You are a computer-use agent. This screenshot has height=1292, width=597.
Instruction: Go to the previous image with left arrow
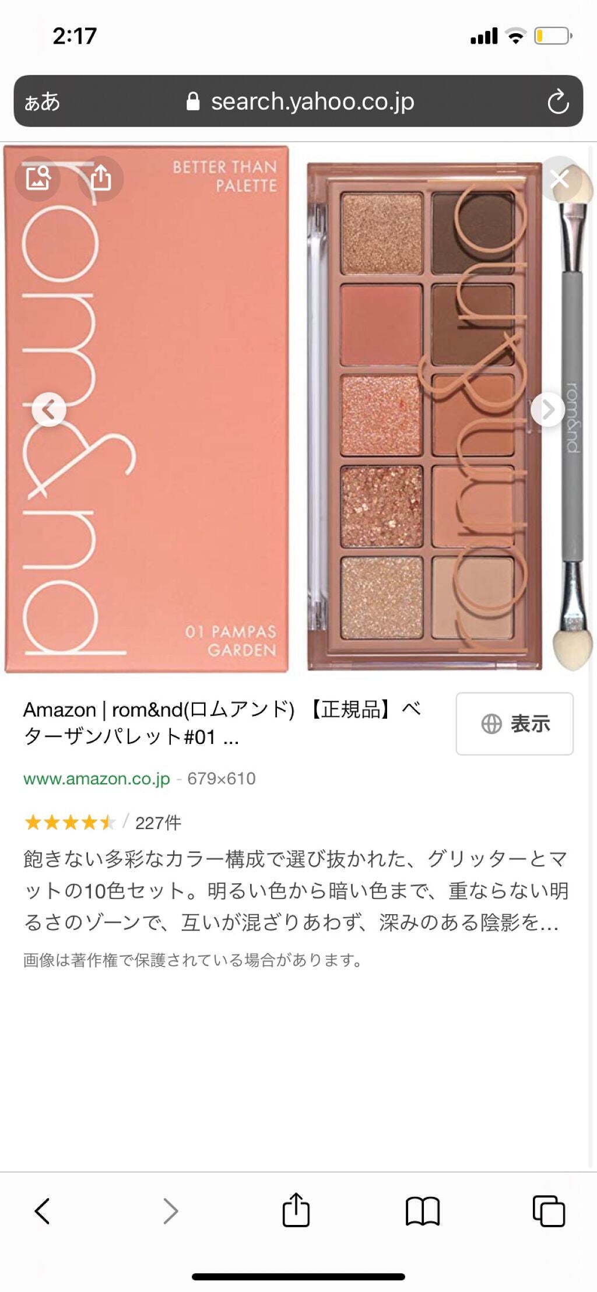(49, 410)
